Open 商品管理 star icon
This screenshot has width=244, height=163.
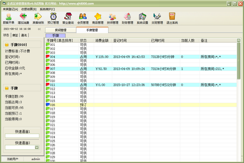[x=98, y=18]
